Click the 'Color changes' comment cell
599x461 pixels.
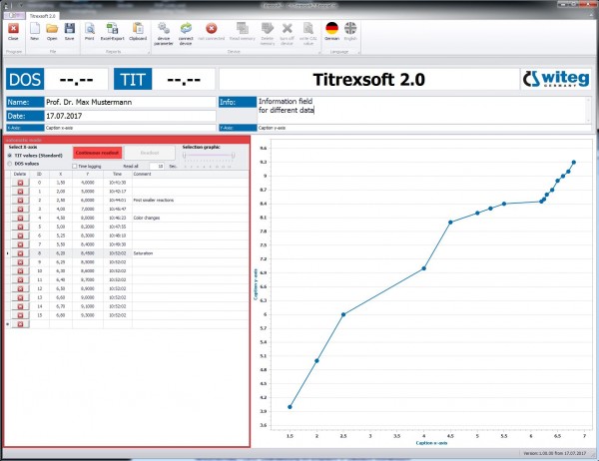coord(191,218)
